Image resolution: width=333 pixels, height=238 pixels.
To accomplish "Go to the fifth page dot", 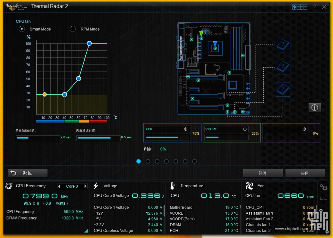I will click(175, 161).
